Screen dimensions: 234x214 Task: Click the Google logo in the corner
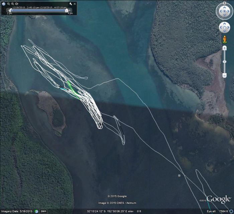coord(219,199)
